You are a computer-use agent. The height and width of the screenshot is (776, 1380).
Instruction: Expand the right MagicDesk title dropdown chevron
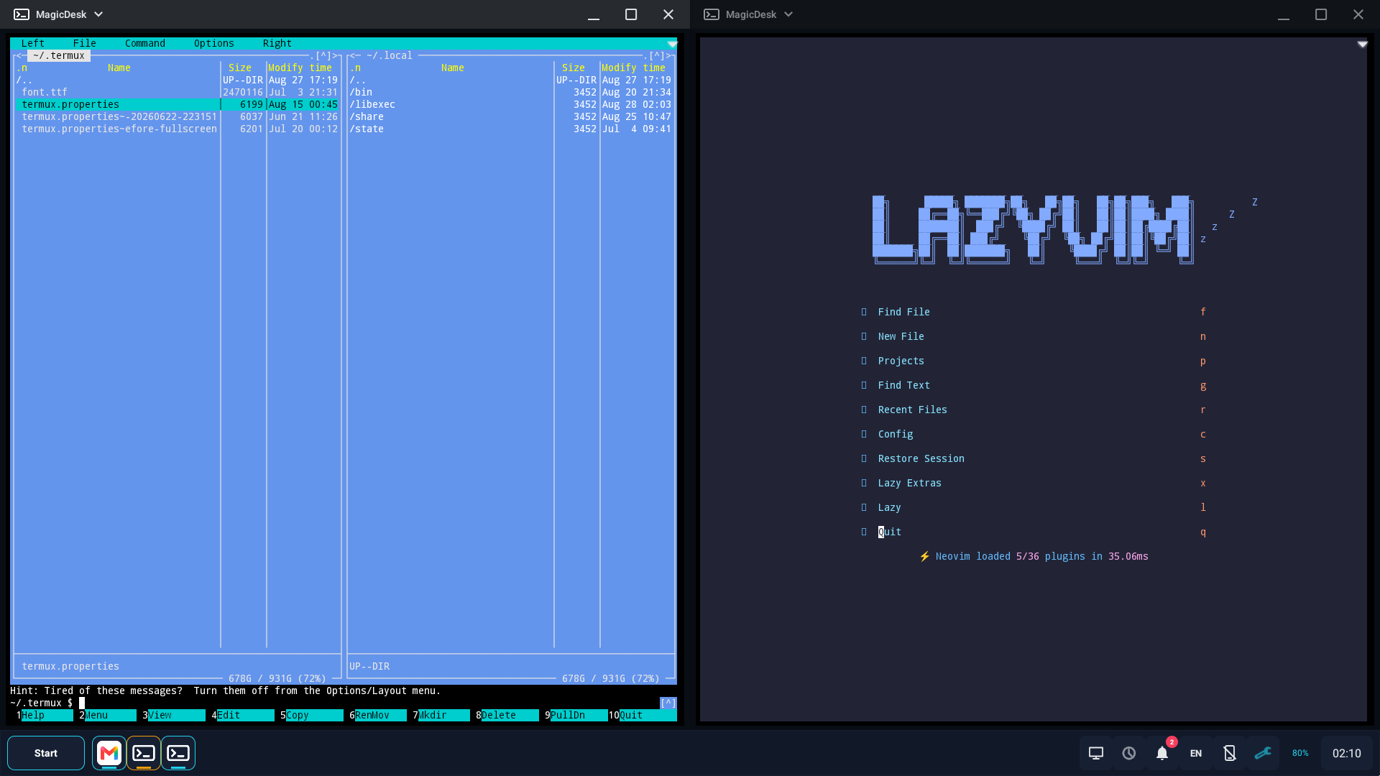coord(788,14)
